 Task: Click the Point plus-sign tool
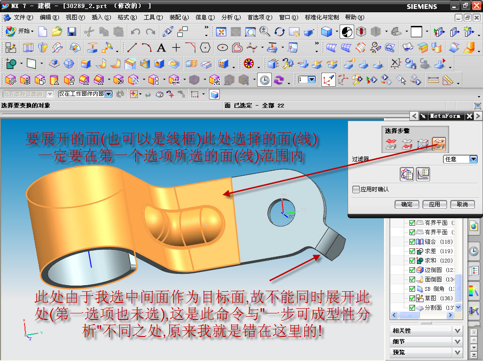[176, 48]
